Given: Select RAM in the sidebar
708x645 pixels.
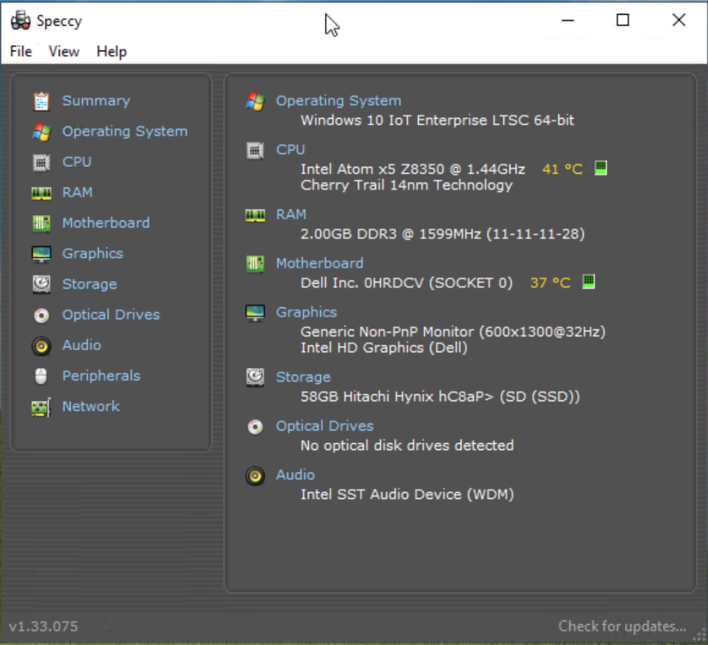Looking at the screenshot, I should [x=78, y=192].
